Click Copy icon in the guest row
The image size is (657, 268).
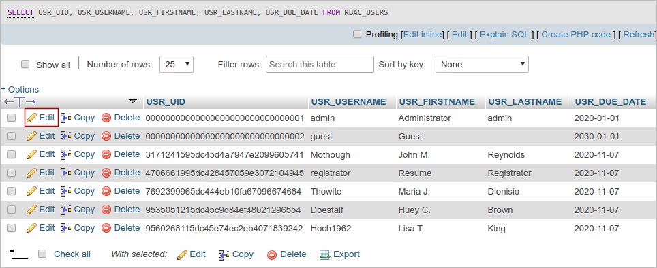tap(66, 136)
